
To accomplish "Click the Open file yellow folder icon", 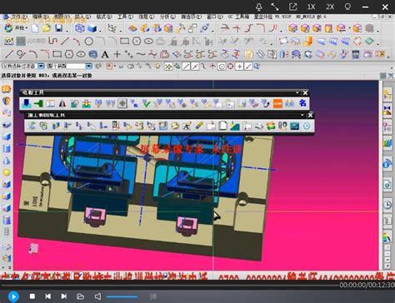I will [47, 28].
